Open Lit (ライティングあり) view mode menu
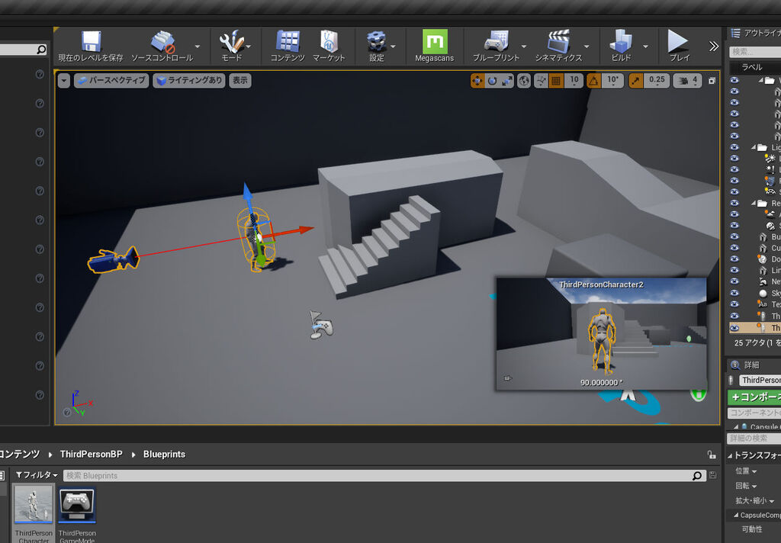Image resolution: width=781 pixels, height=543 pixels. tap(189, 80)
